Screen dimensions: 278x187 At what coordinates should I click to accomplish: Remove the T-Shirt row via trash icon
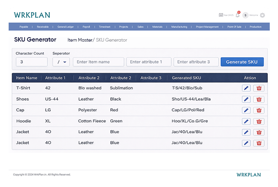coord(259,88)
